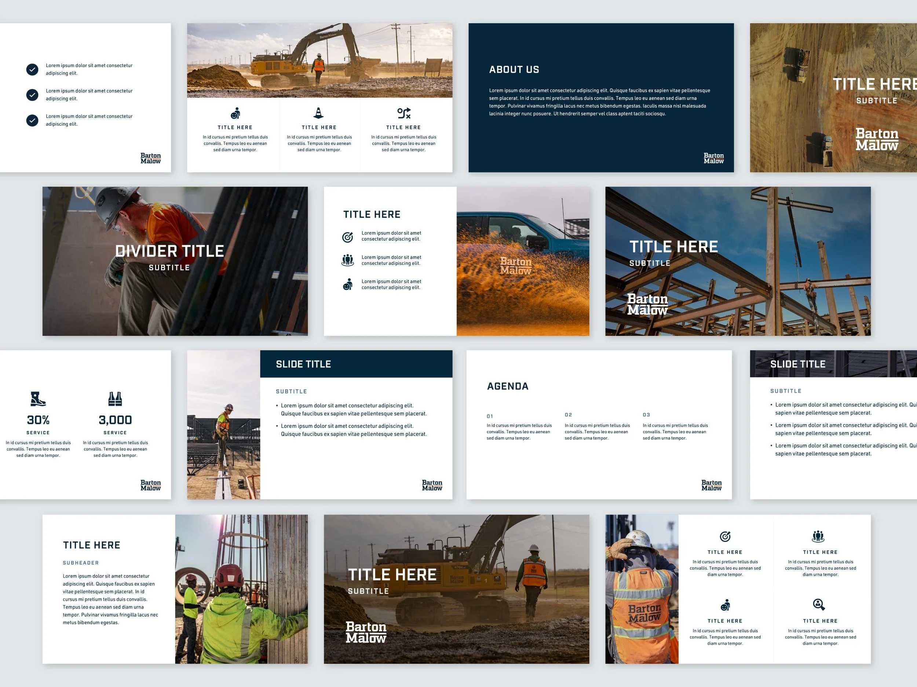Click the orange Barton Malow logo over the mud splash
The width and height of the screenshot is (917, 687).
click(516, 266)
